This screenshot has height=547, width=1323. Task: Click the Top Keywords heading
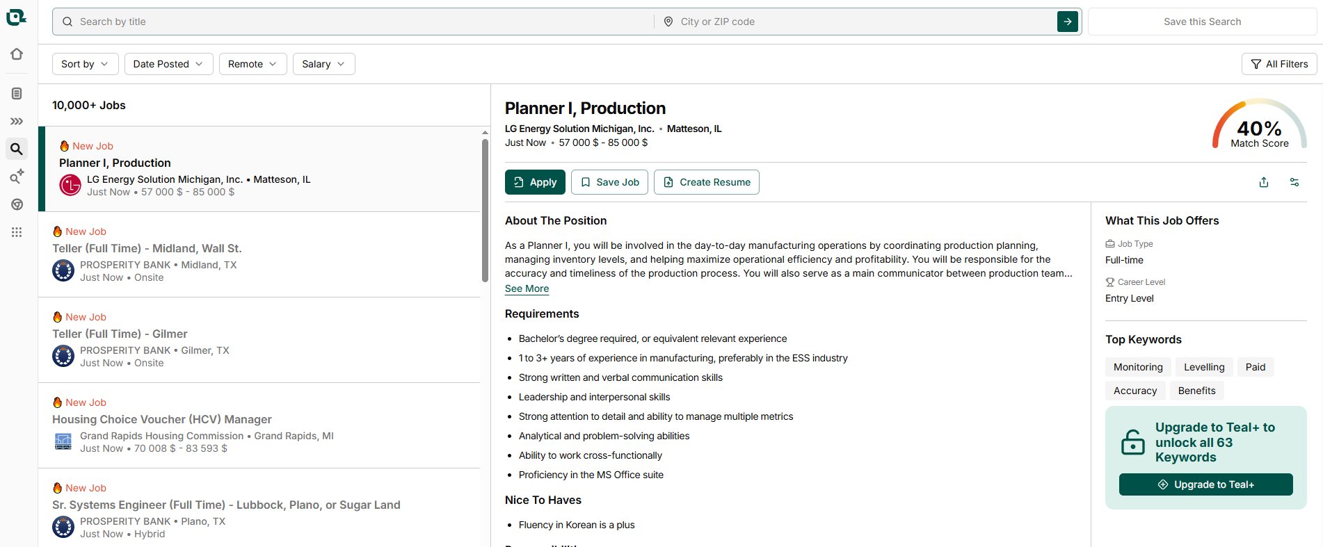pos(1144,340)
